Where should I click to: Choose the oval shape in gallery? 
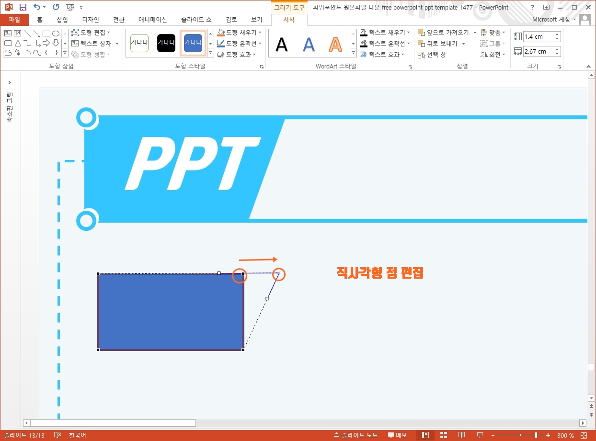pos(56,33)
